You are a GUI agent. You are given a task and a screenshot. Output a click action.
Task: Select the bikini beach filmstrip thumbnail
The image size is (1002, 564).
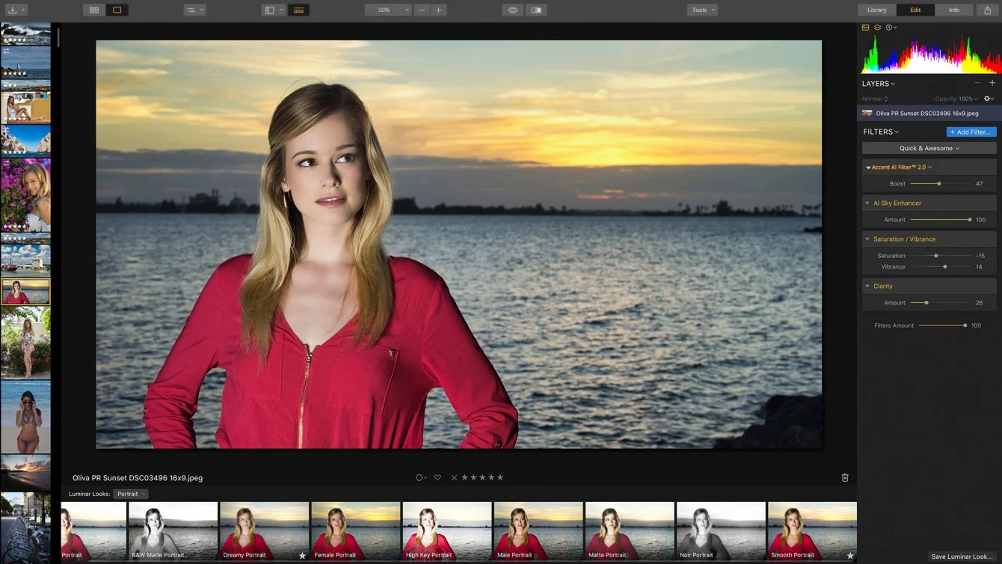coord(25,417)
